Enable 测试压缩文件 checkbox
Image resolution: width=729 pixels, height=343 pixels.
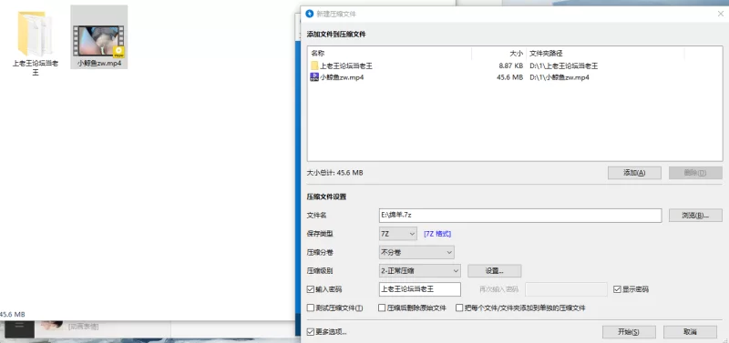pos(311,308)
